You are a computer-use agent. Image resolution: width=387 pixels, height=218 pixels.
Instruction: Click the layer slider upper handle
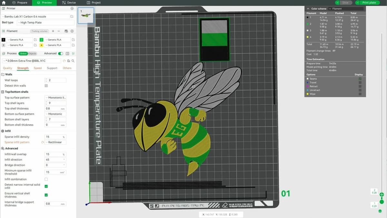[382, 194]
